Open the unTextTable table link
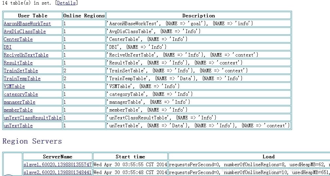 pos(18,126)
